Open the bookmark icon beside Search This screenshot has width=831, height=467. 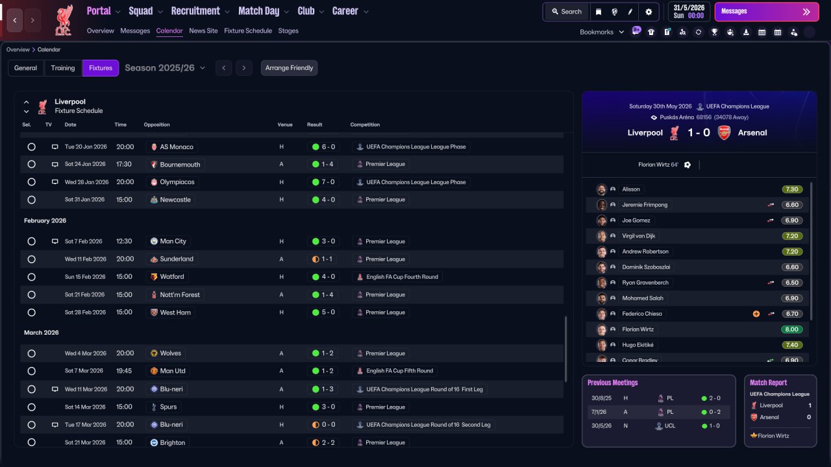pos(599,12)
